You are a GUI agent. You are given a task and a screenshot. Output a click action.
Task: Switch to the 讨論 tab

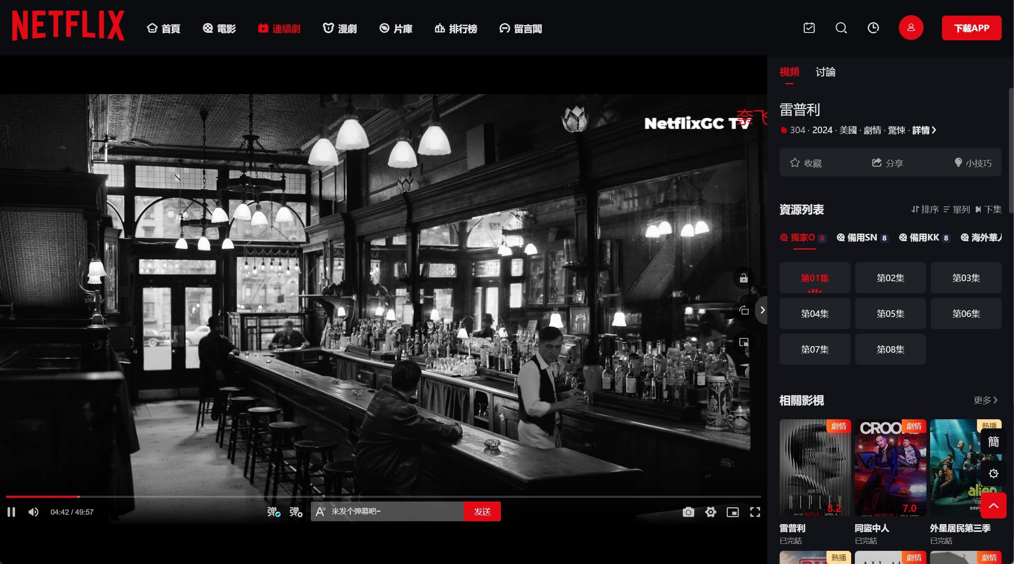(x=825, y=72)
